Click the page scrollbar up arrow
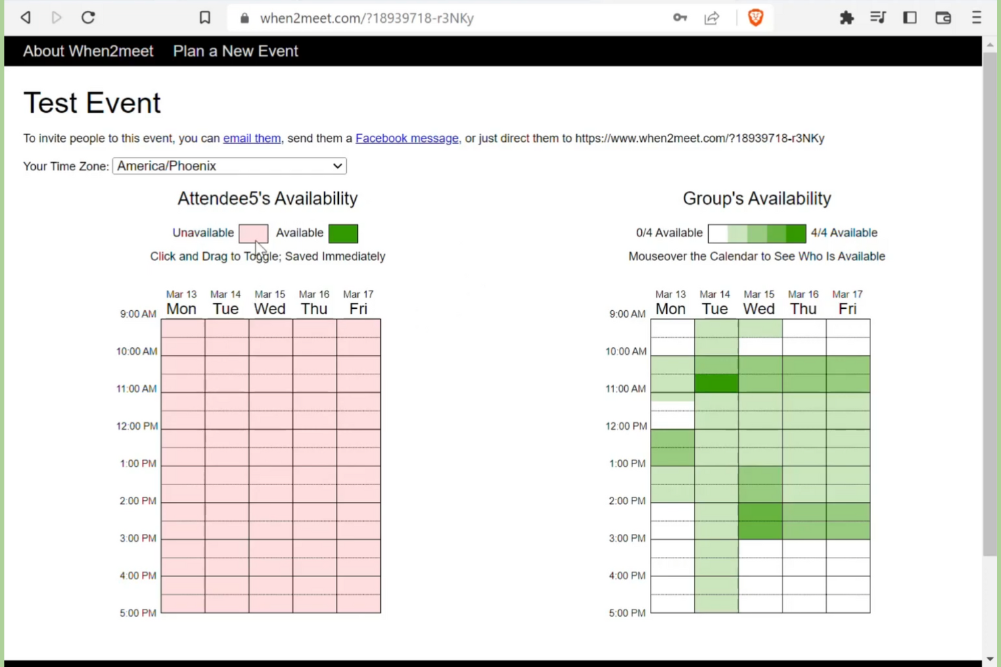The height and width of the screenshot is (667, 1001). 990,45
